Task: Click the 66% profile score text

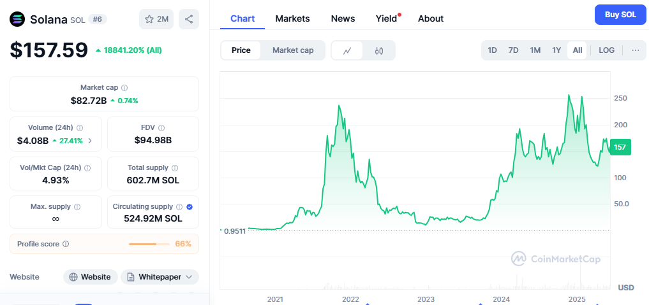Action: coord(183,244)
